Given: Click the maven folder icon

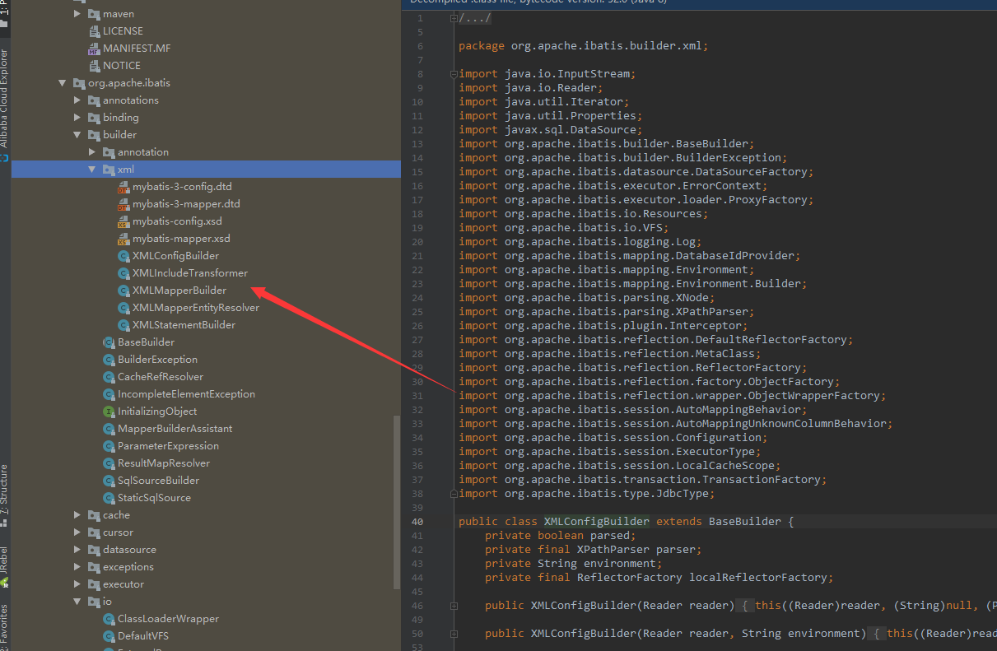Looking at the screenshot, I should click(94, 14).
